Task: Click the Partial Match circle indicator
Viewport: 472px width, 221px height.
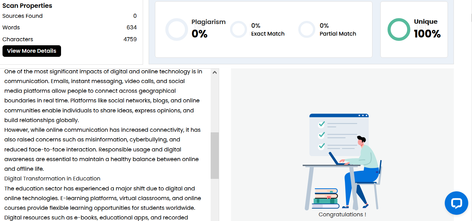Action: 306,30
